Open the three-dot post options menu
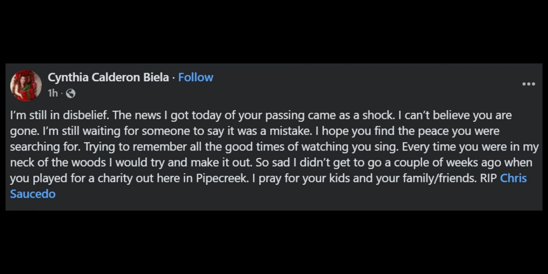 click(529, 84)
